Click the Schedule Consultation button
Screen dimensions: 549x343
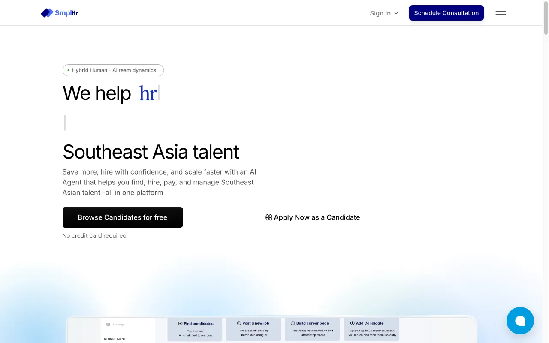(446, 13)
